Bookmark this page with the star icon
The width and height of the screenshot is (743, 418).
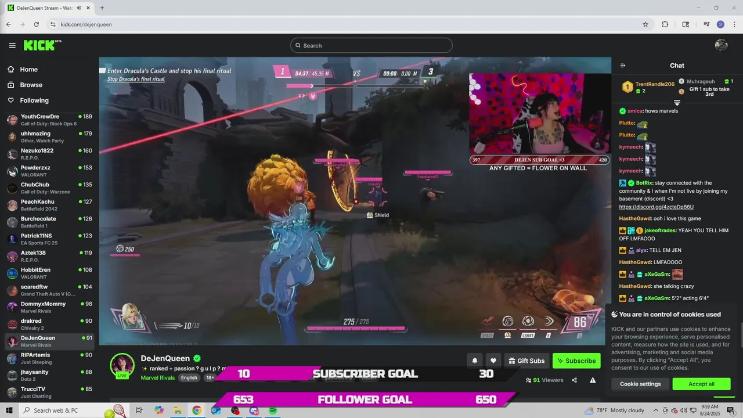[x=645, y=24]
